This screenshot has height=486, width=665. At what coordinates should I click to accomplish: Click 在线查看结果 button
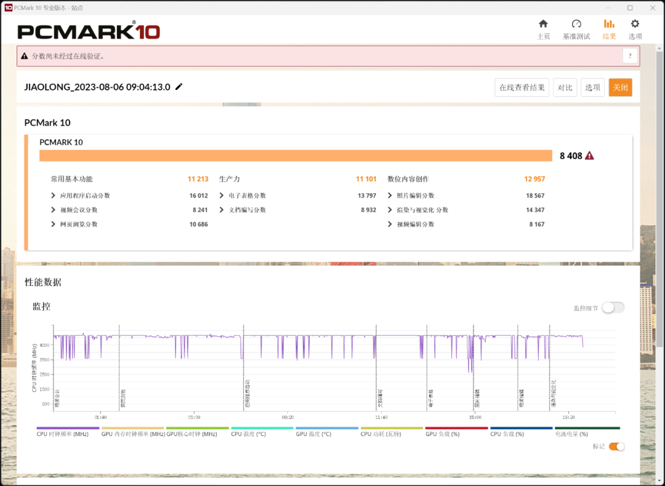pos(522,87)
